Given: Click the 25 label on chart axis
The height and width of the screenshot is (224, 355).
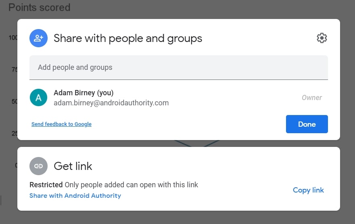Looking at the screenshot, I should click(x=14, y=134).
